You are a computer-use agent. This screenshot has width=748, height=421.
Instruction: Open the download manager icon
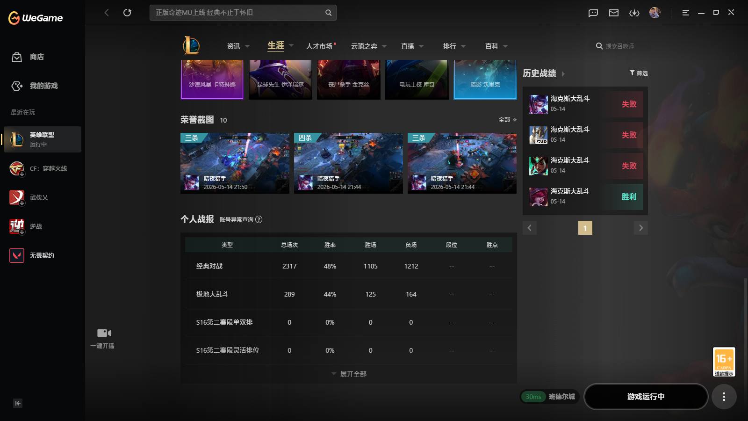pos(634,13)
